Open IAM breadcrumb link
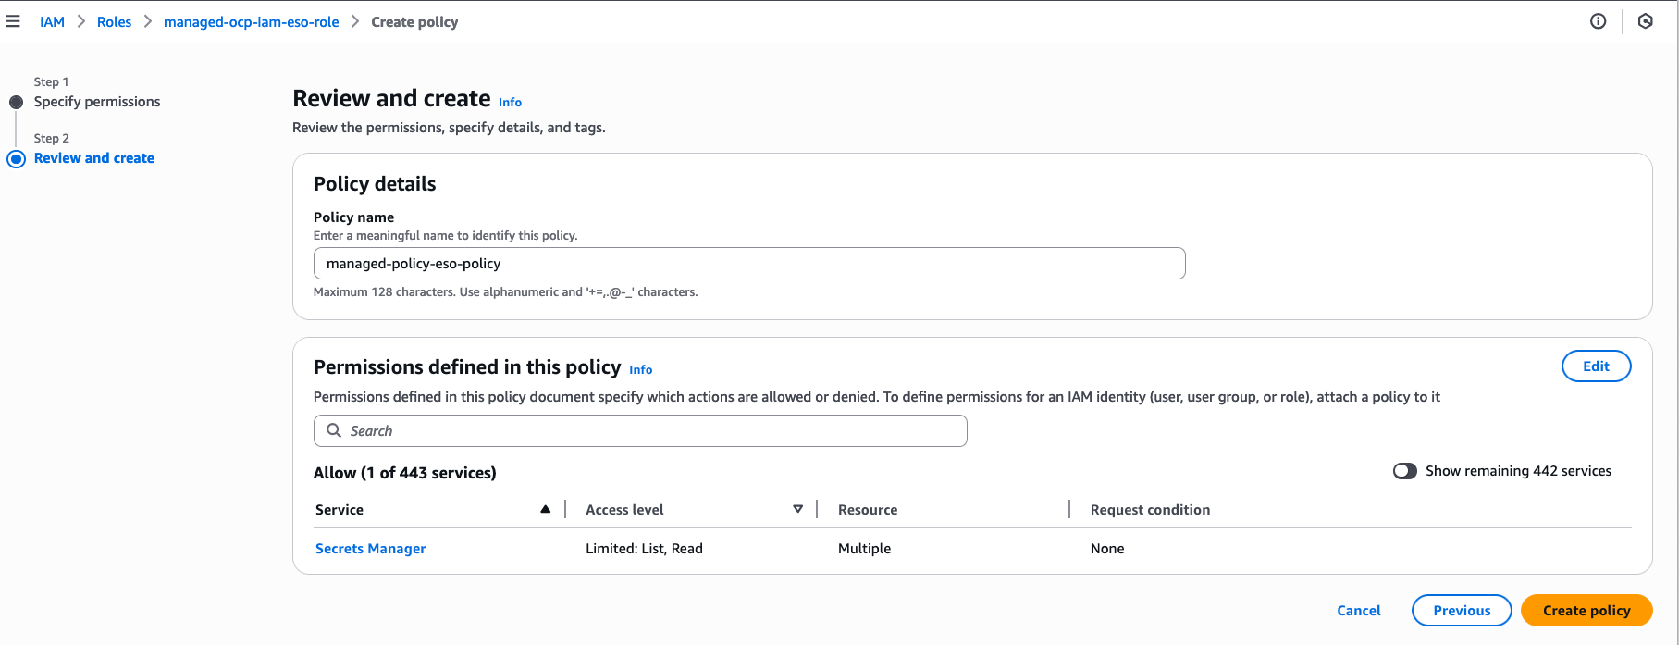This screenshot has width=1679, height=645. [x=52, y=22]
